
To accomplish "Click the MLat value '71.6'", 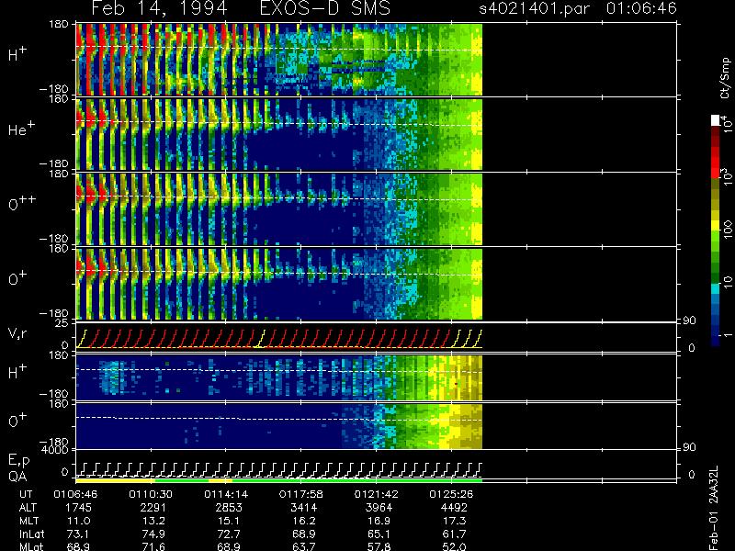I will 154,546.
